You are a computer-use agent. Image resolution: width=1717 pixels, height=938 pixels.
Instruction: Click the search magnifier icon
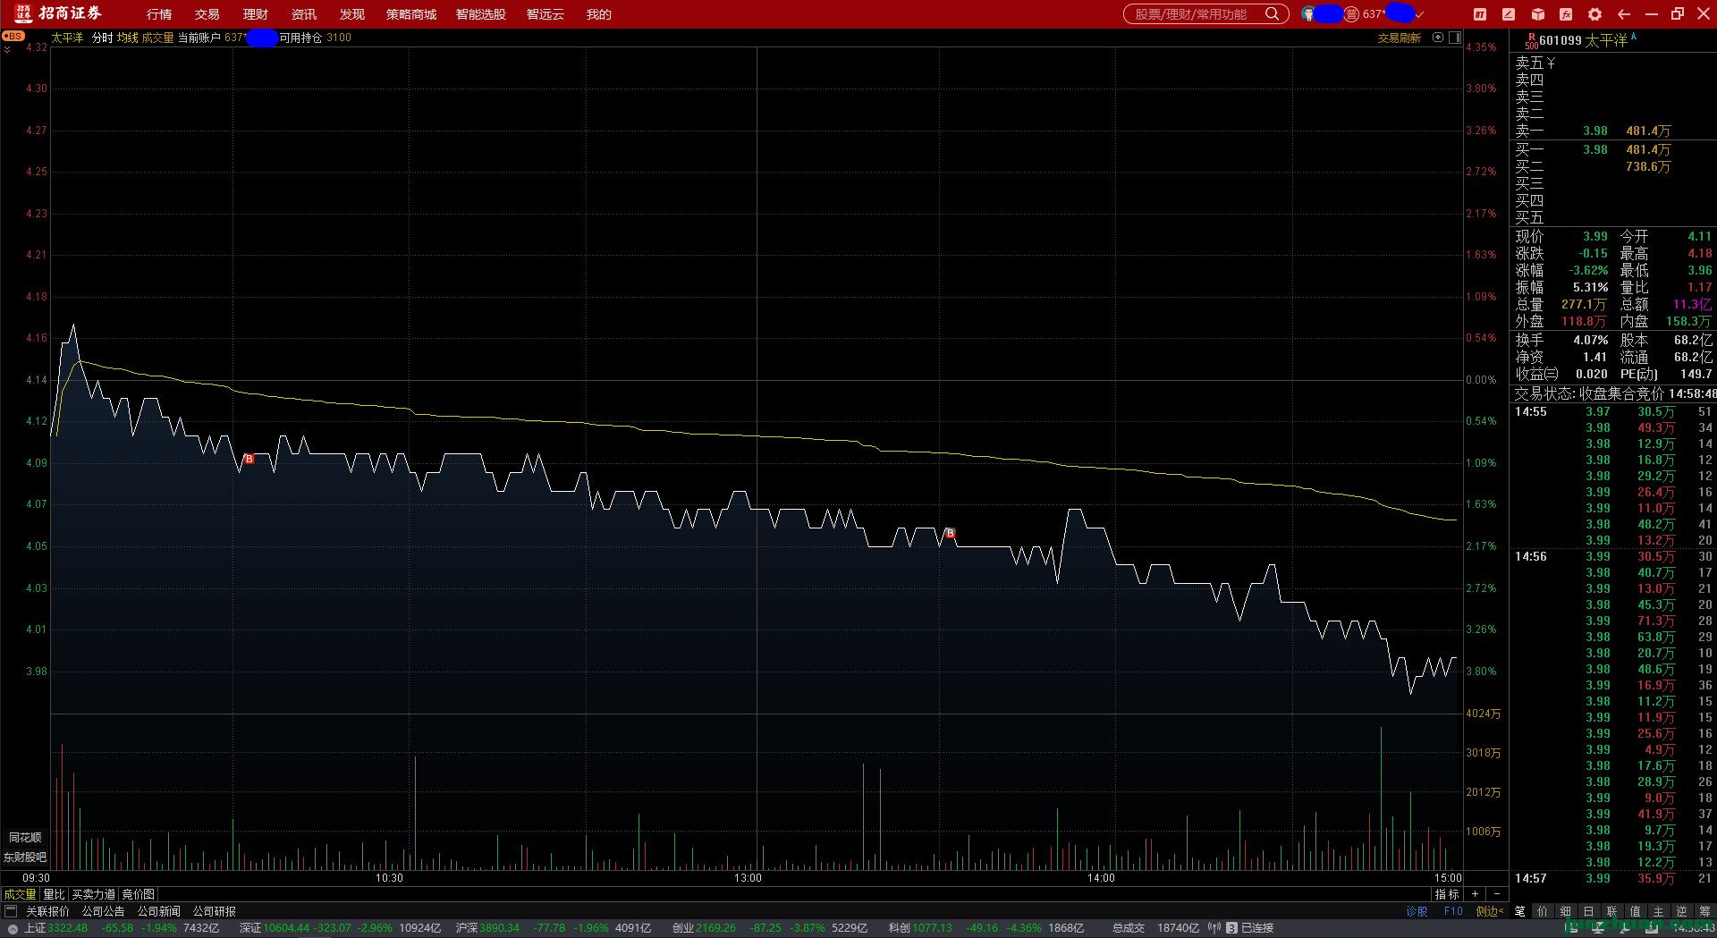click(1272, 14)
